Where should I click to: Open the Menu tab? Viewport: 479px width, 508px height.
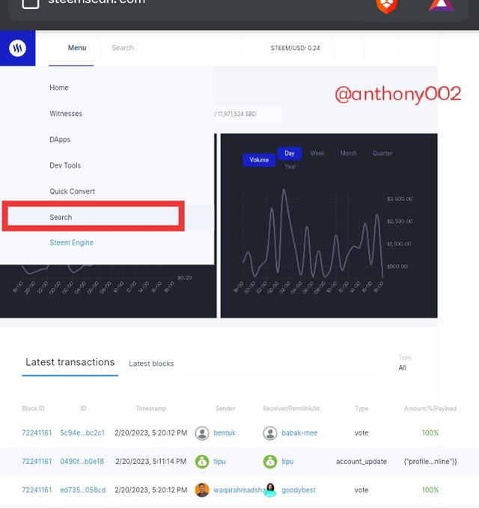(77, 48)
